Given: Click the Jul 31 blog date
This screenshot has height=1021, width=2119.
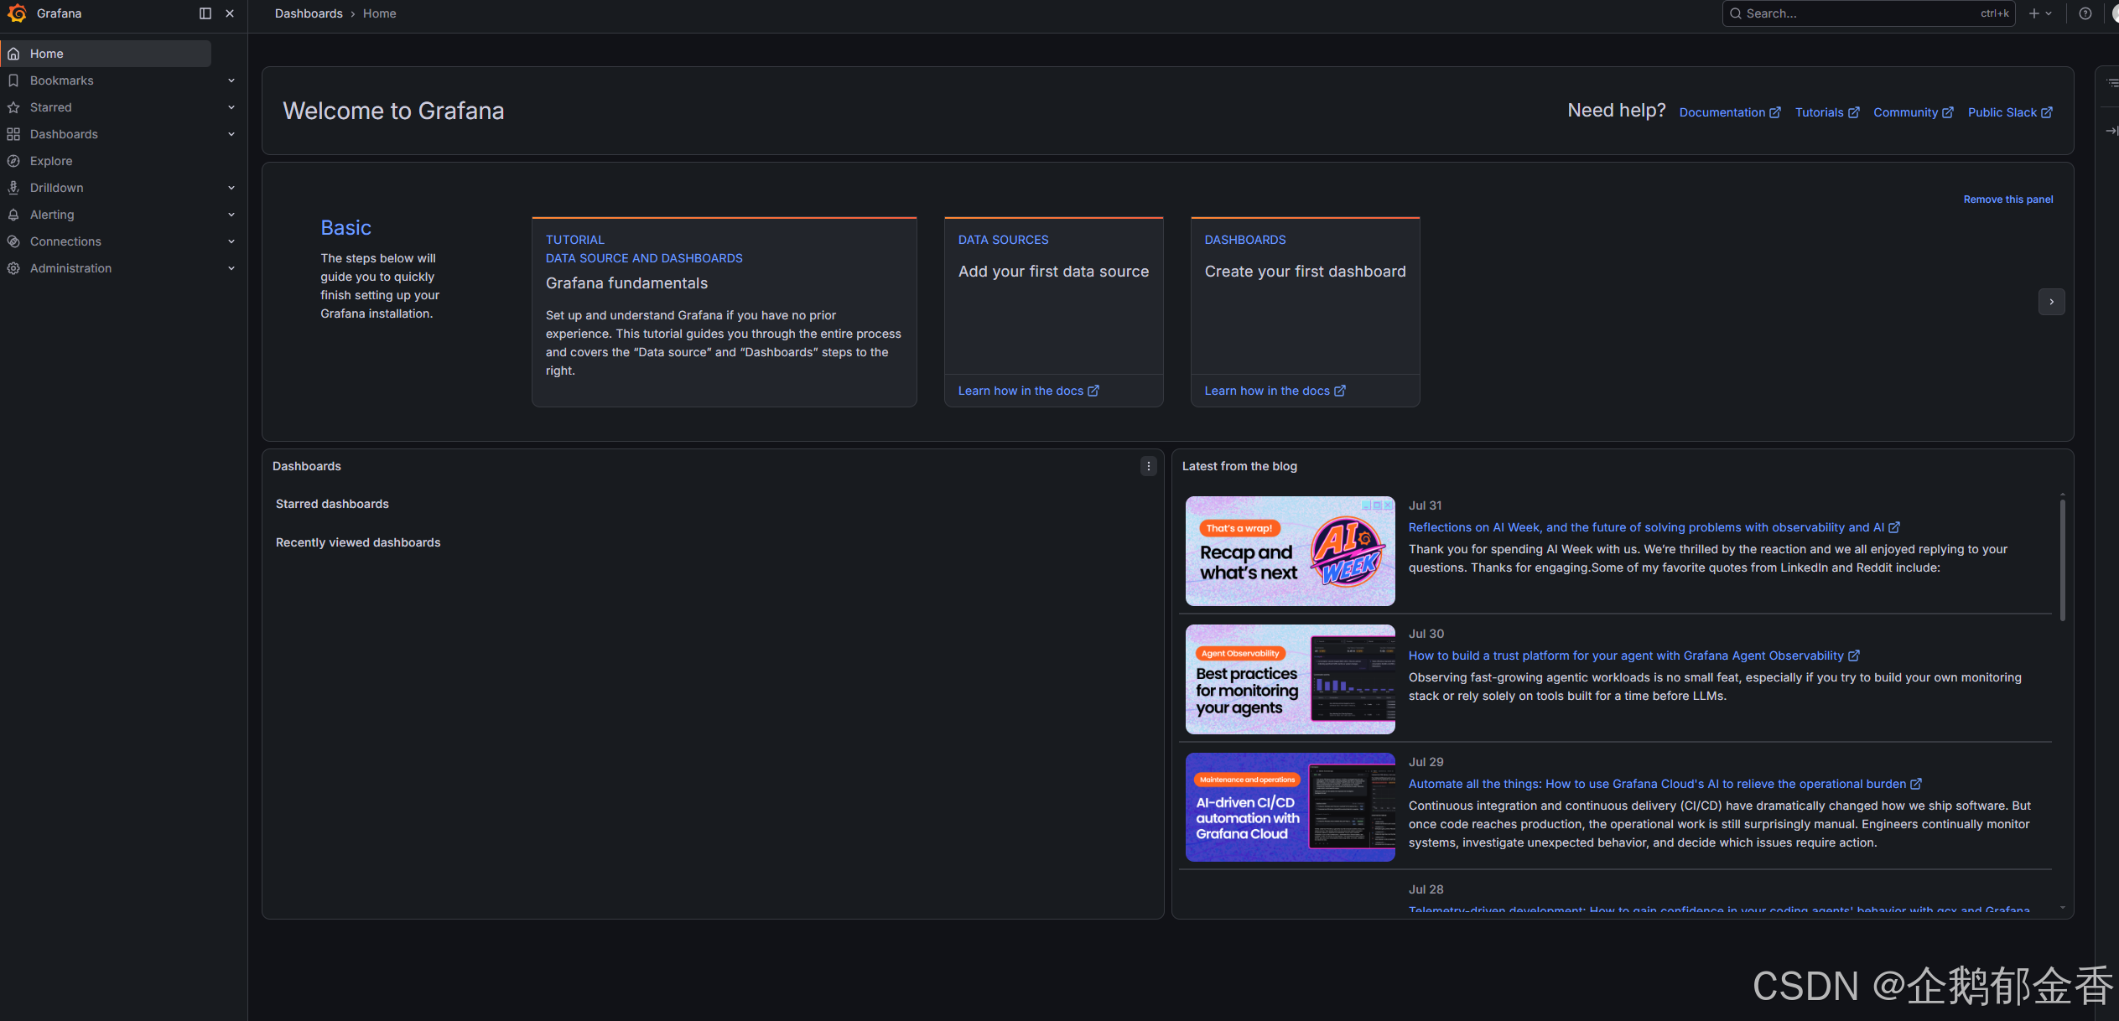Looking at the screenshot, I should [1425, 505].
